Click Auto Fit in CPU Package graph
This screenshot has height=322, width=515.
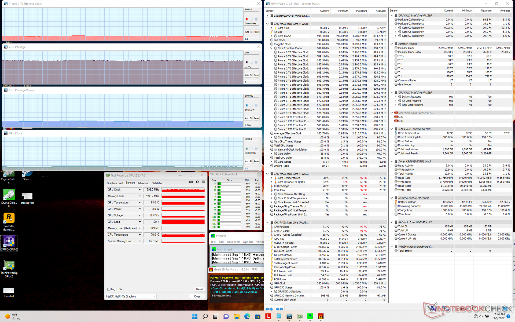coord(248,75)
